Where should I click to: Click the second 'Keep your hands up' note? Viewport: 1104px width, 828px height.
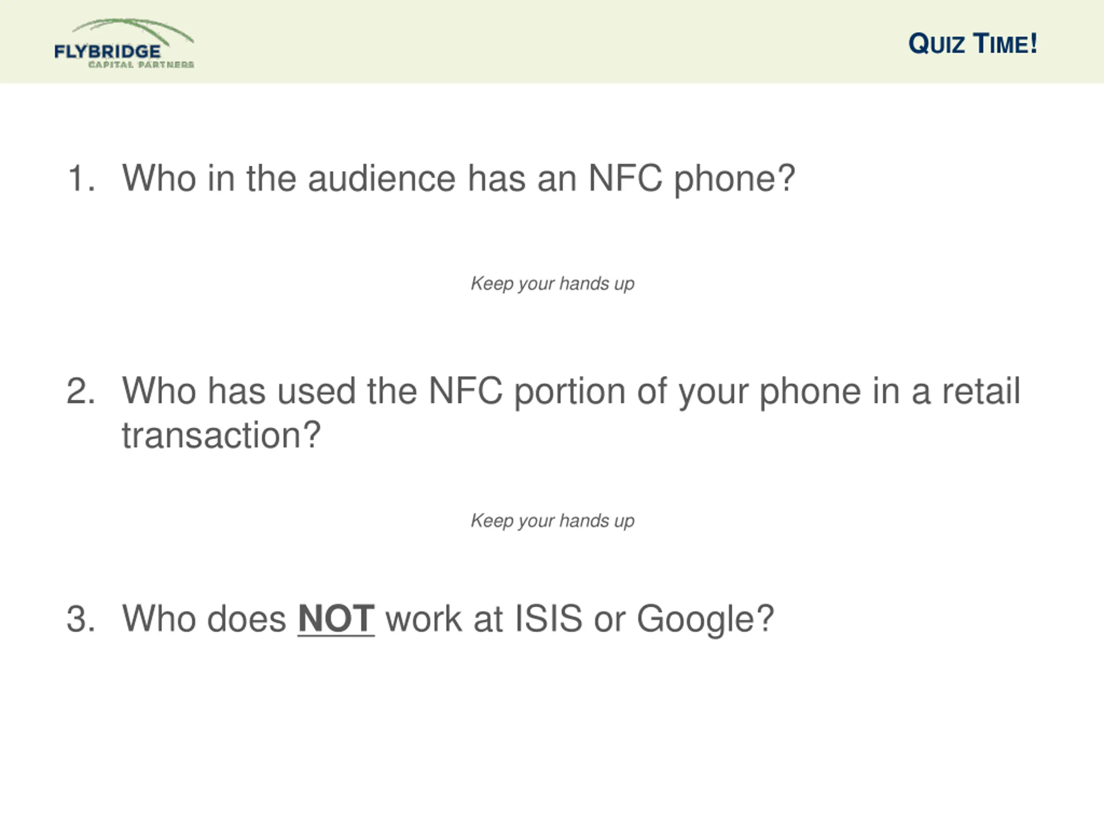[552, 521]
